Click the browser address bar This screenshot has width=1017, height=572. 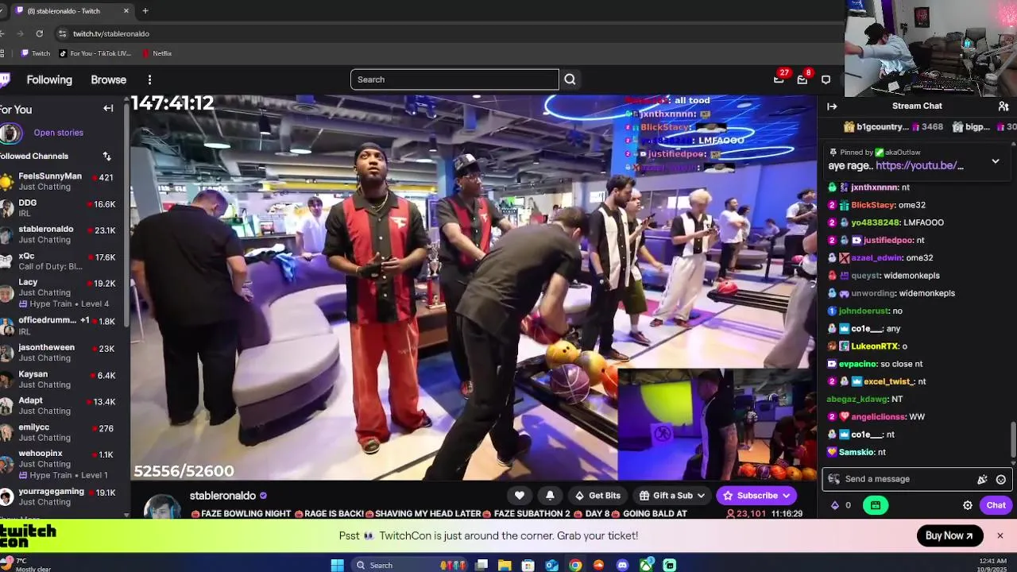pos(445,33)
